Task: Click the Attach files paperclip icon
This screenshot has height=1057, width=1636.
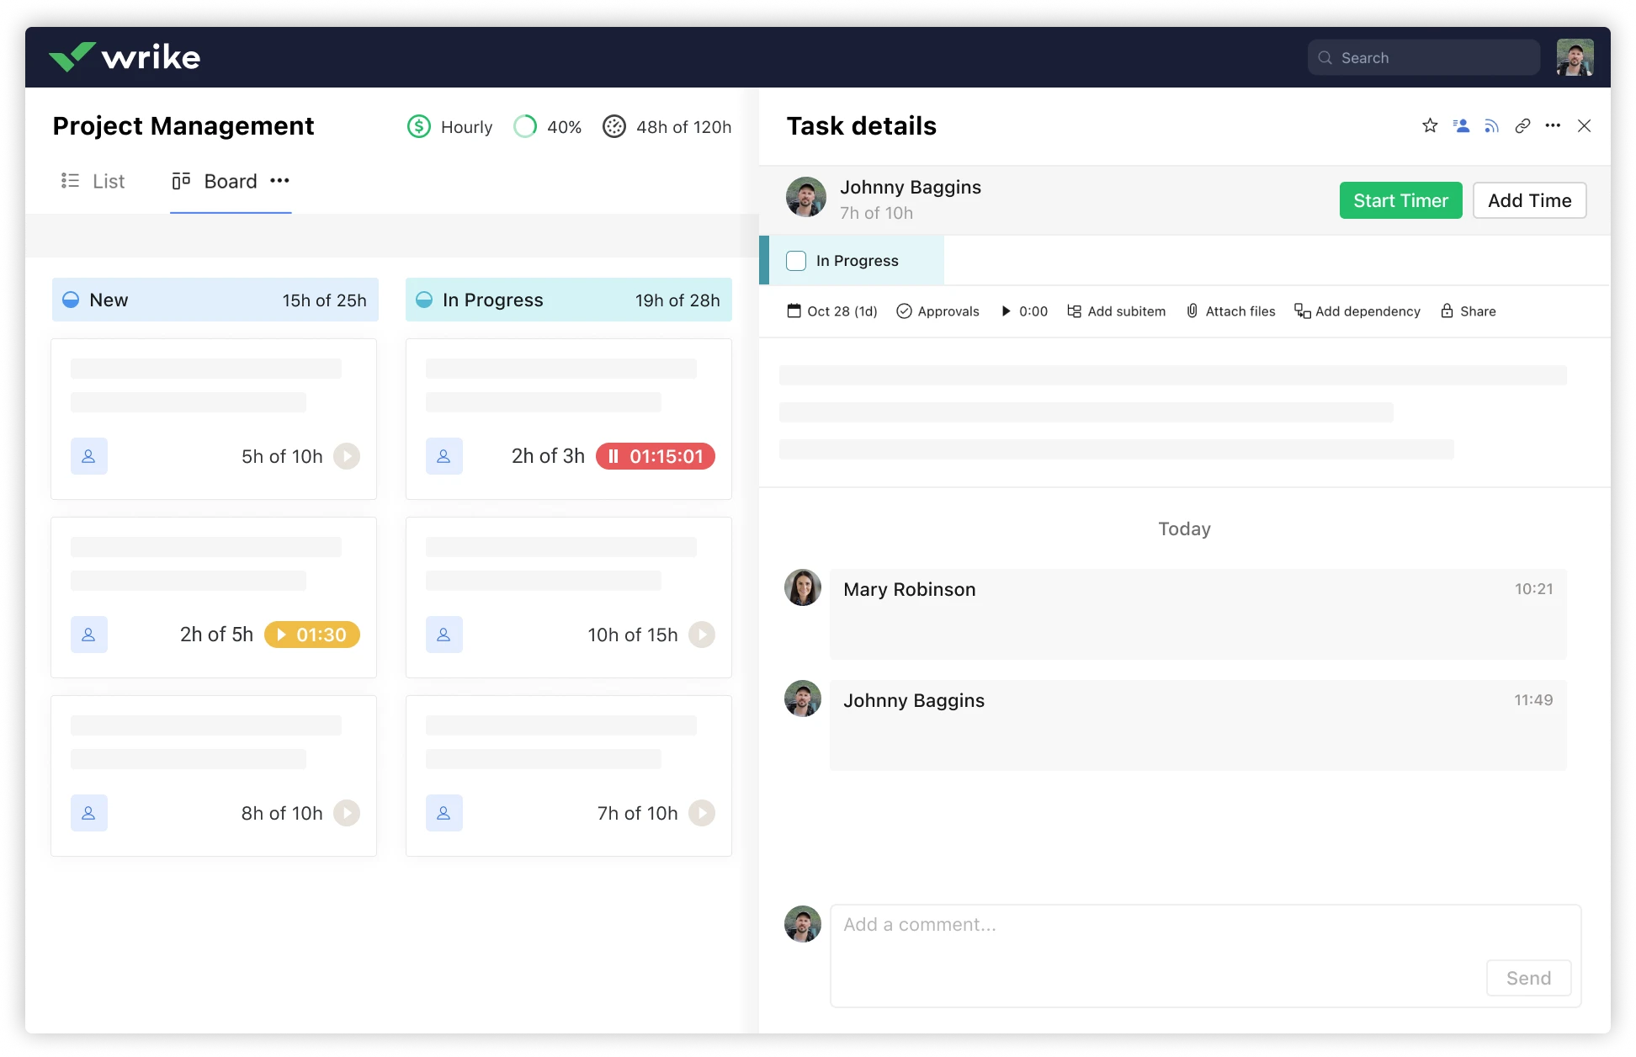Action: pos(1192,311)
